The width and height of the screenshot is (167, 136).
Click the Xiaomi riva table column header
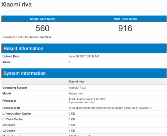point(76,82)
